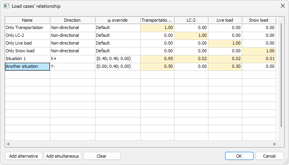Click the left arrow of horizontal scrollbar
Screen dimensions: 289x165
8,144
